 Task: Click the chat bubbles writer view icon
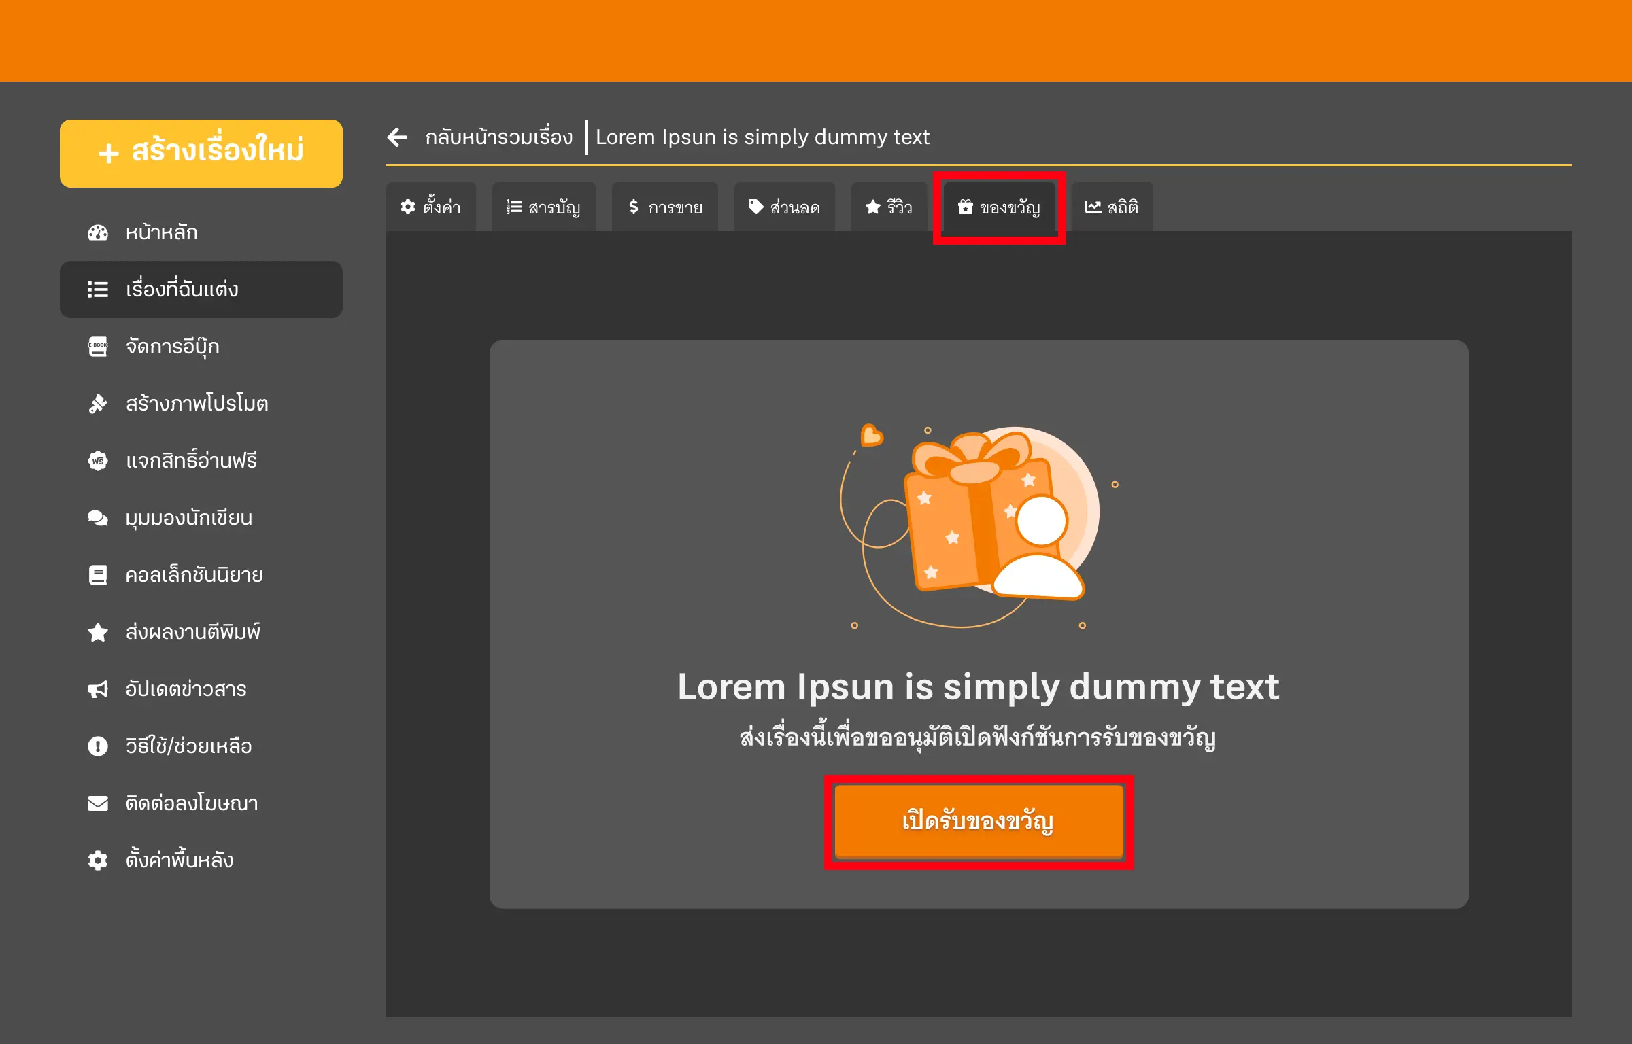click(98, 518)
